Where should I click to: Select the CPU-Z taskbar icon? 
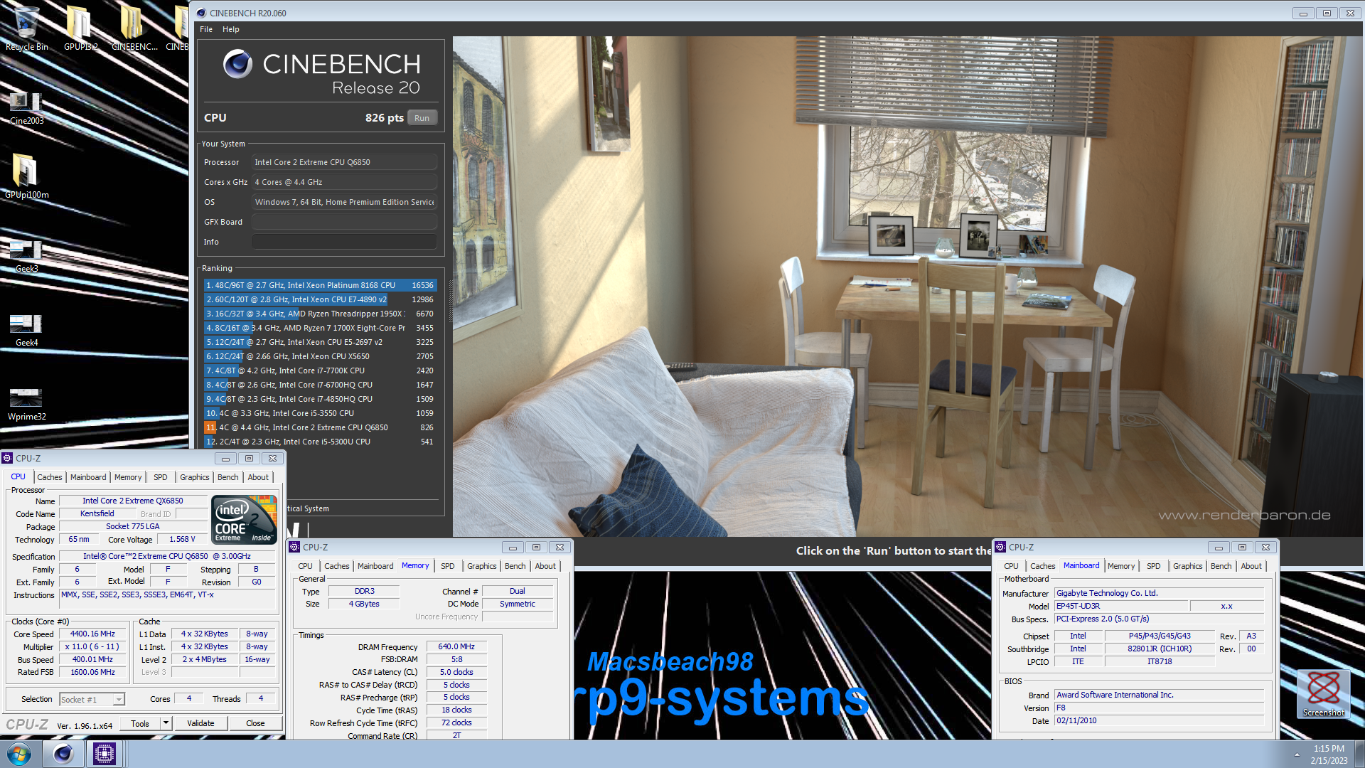(x=104, y=754)
